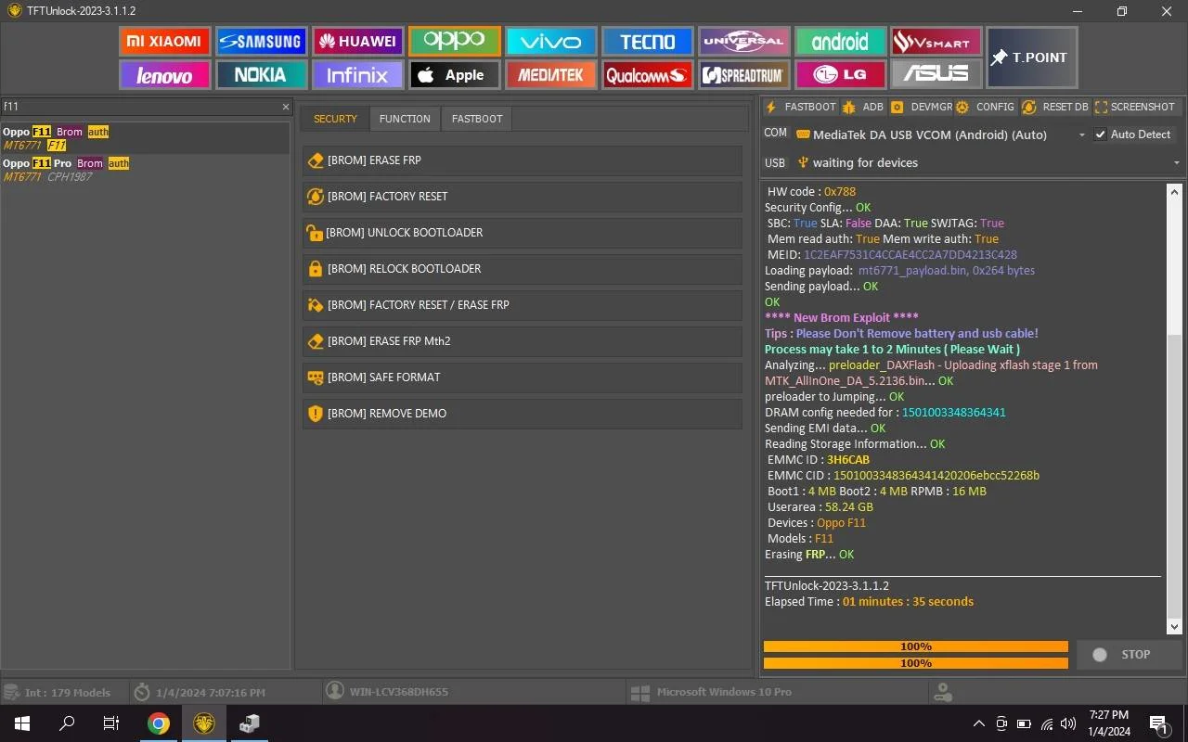The image size is (1188, 742).
Task: Select the Android brand icon
Action: (840, 41)
